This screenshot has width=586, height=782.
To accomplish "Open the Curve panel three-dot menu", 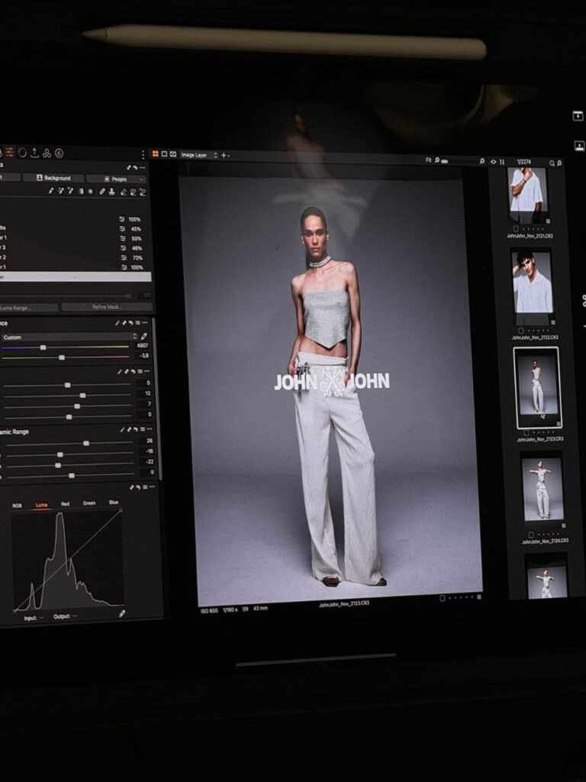I will pos(152,486).
